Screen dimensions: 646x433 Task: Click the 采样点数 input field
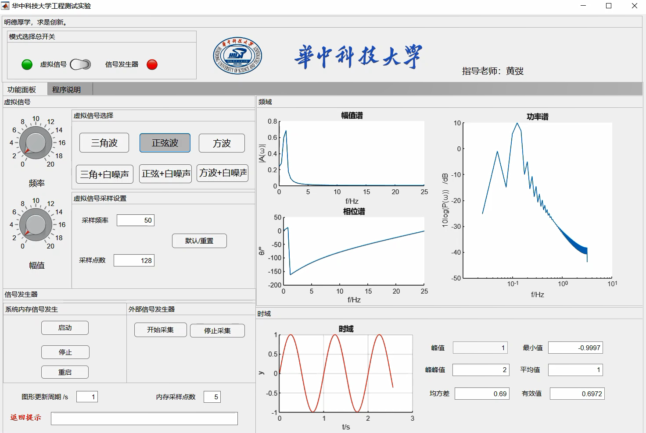[x=134, y=260]
